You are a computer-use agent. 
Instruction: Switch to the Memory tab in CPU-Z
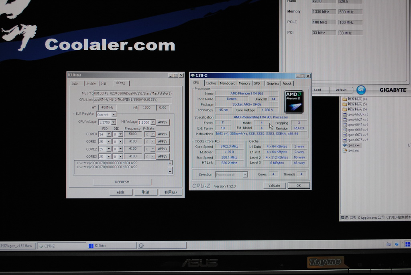pos(244,84)
